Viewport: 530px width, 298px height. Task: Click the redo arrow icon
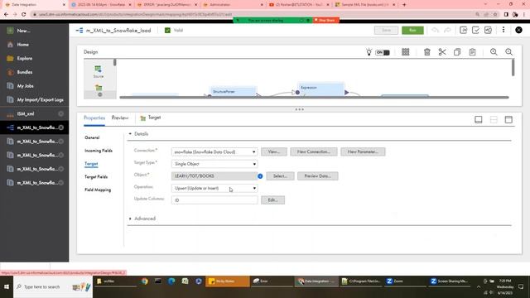click(x=447, y=30)
